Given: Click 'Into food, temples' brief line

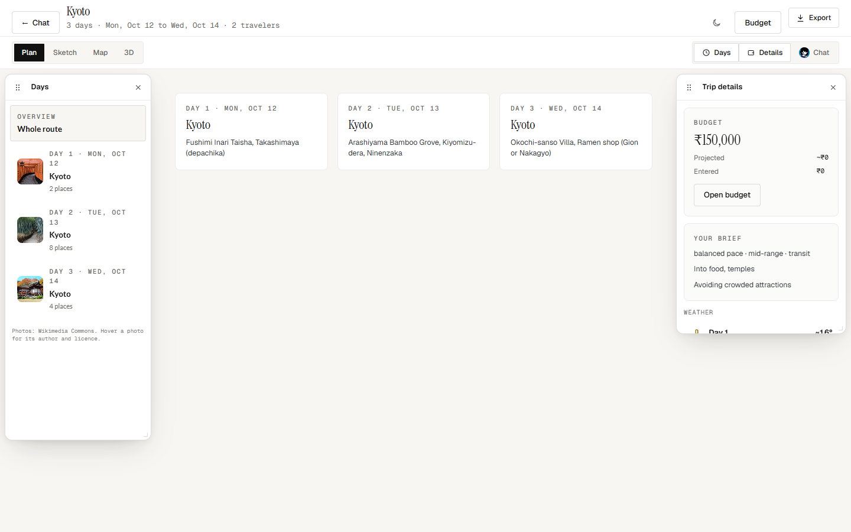Looking at the screenshot, I should click(724, 269).
